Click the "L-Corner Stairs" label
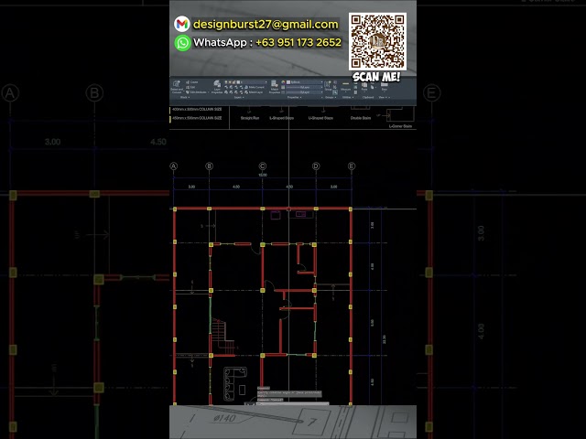Screen dimensions: 586x439 (400, 126)
